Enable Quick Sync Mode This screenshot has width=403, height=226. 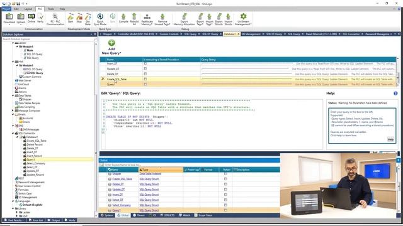100,19
